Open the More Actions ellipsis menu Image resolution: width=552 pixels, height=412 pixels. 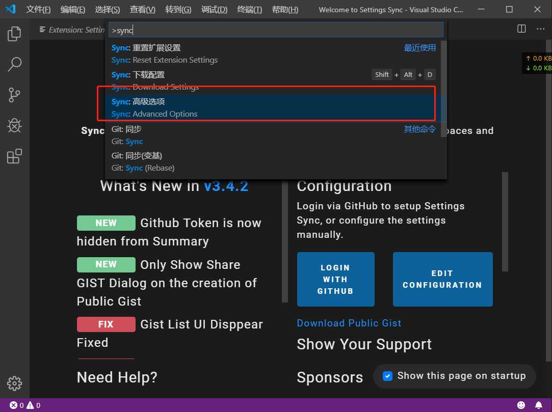click(540, 29)
